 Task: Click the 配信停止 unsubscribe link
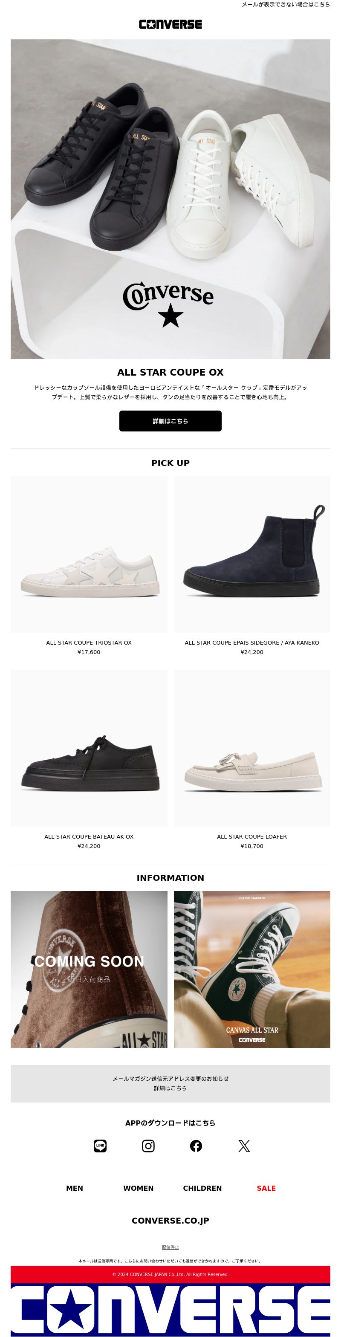tap(170, 1247)
